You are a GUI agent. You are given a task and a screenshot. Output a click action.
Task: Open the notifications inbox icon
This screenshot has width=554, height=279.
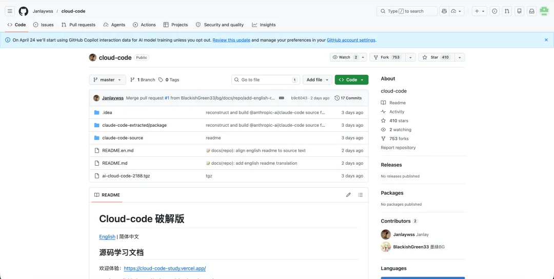[x=531, y=11]
